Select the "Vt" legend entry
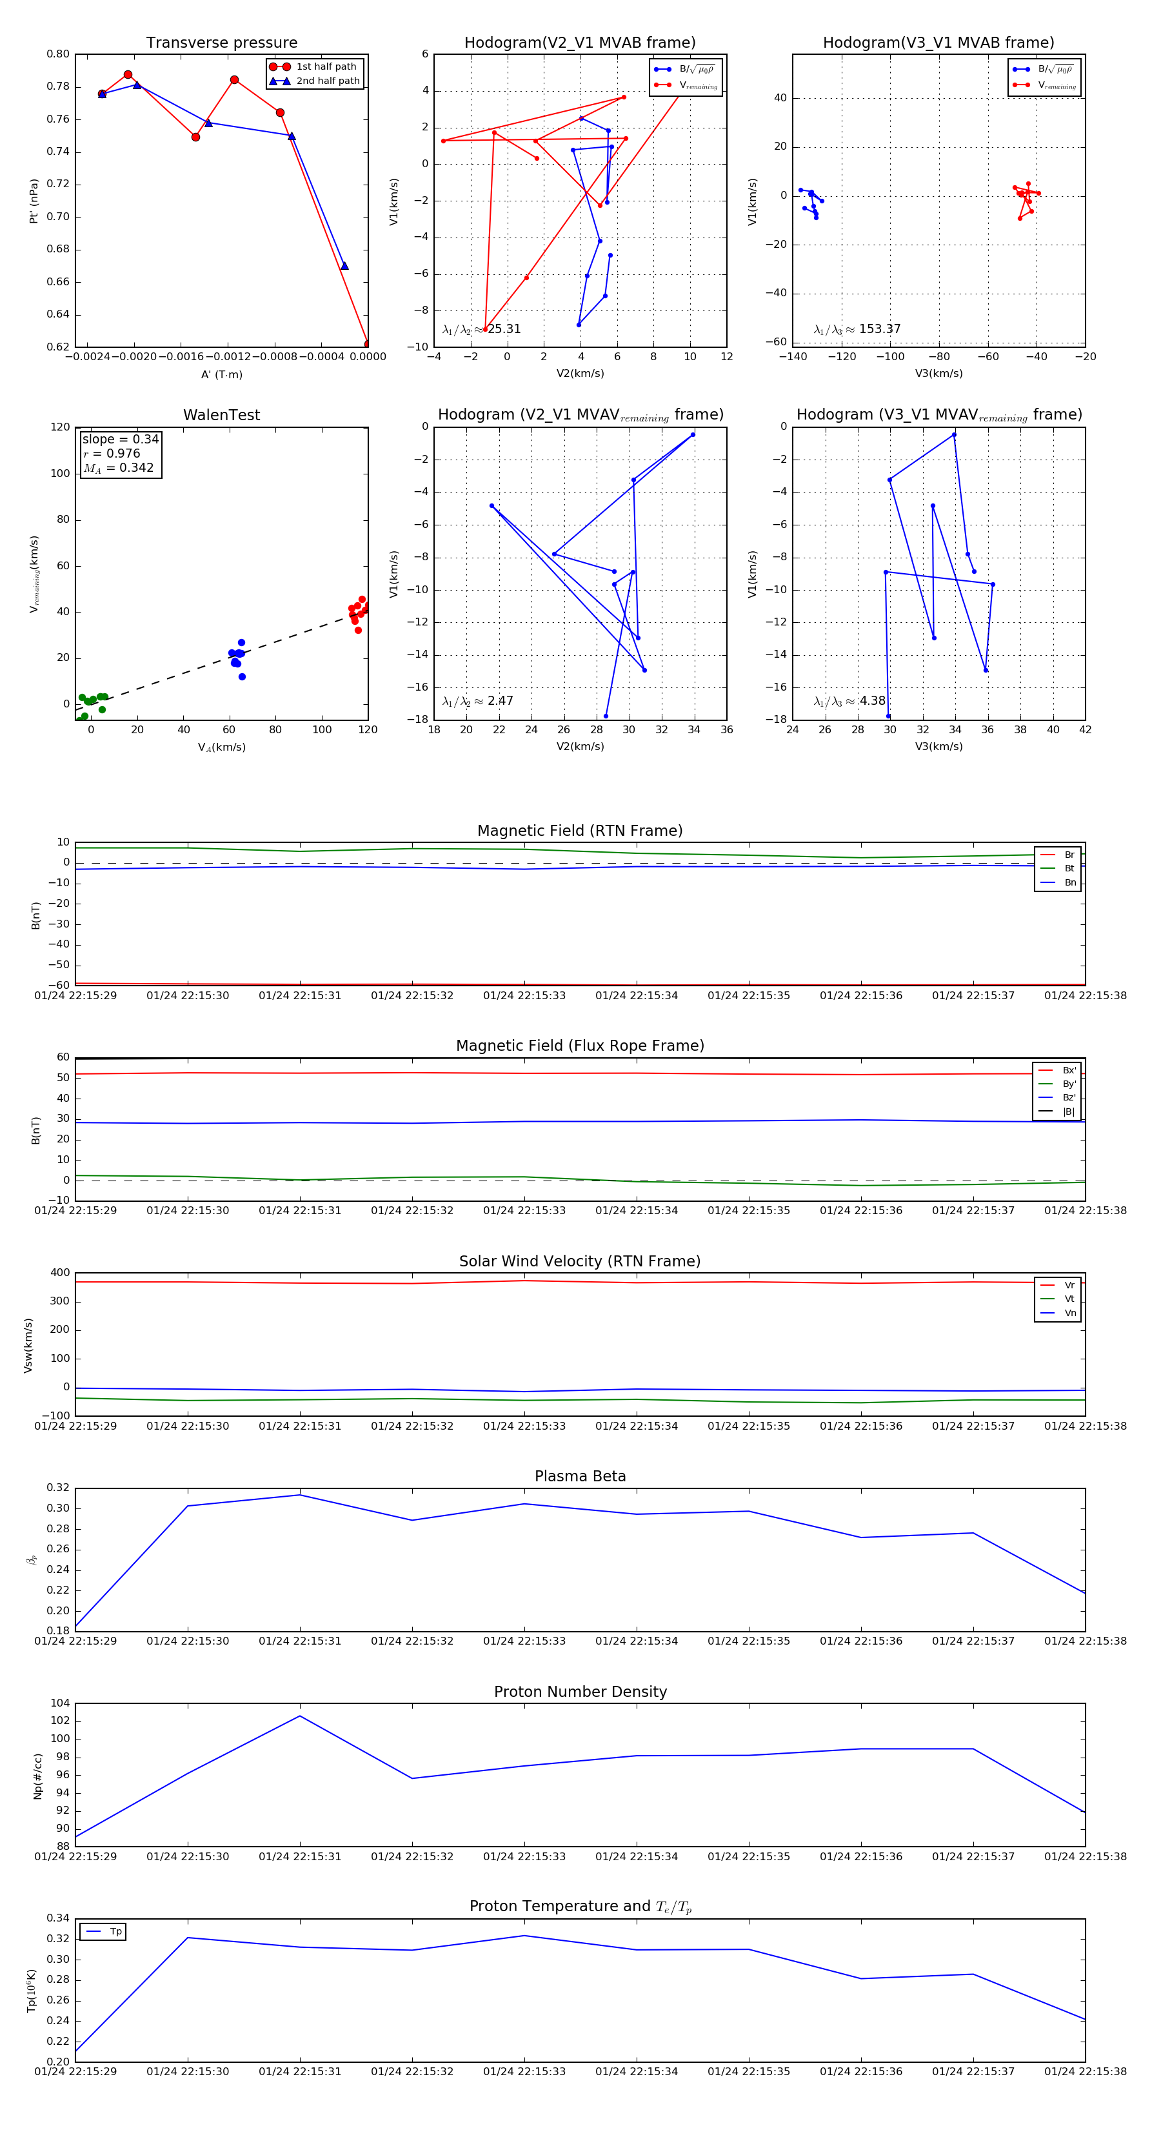 (1058, 1299)
